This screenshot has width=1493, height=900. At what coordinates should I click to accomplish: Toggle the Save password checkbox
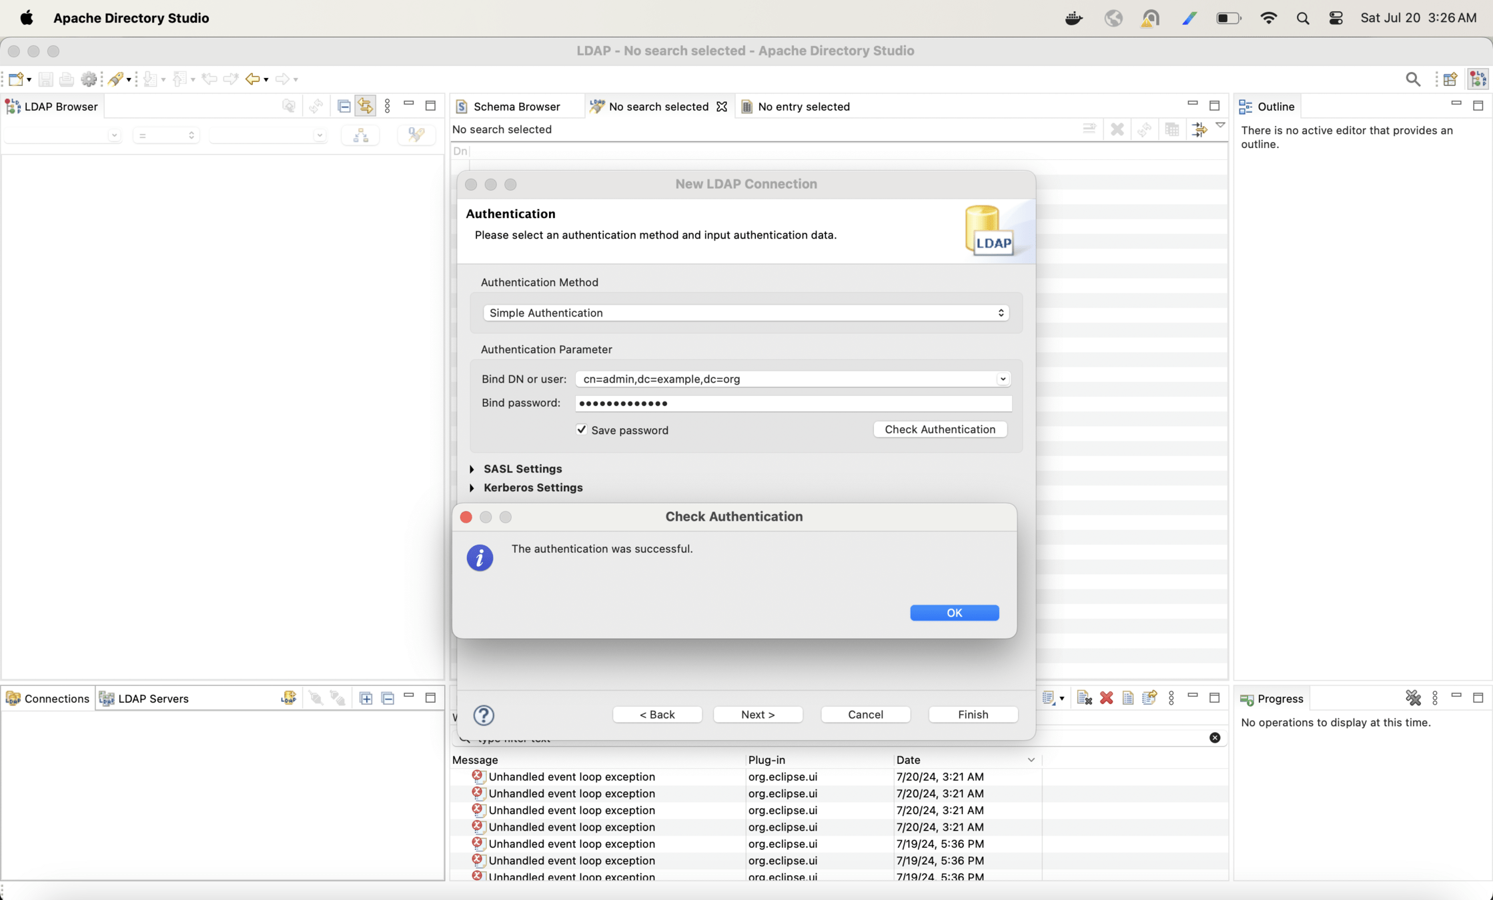pos(582,430)
